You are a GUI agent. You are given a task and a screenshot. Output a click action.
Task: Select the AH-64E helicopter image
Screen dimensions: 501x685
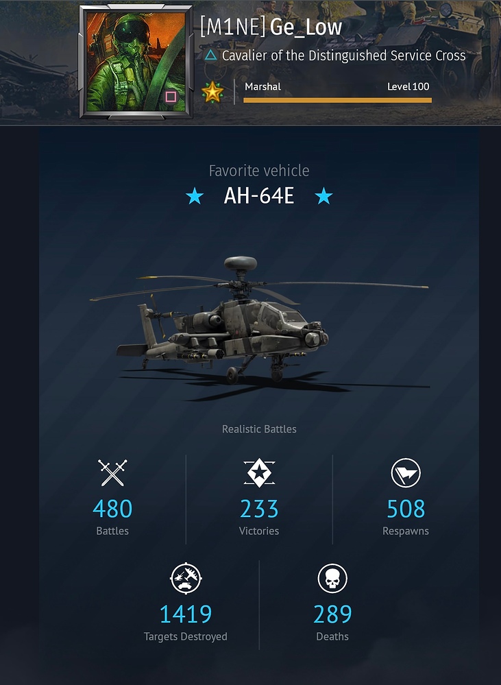[x=260, y=328]
